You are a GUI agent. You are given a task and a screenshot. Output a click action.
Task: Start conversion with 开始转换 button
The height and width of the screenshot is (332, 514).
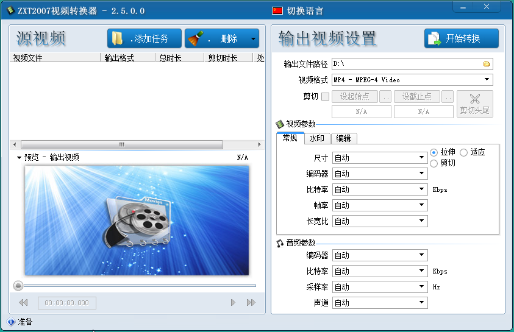[462, 38]
